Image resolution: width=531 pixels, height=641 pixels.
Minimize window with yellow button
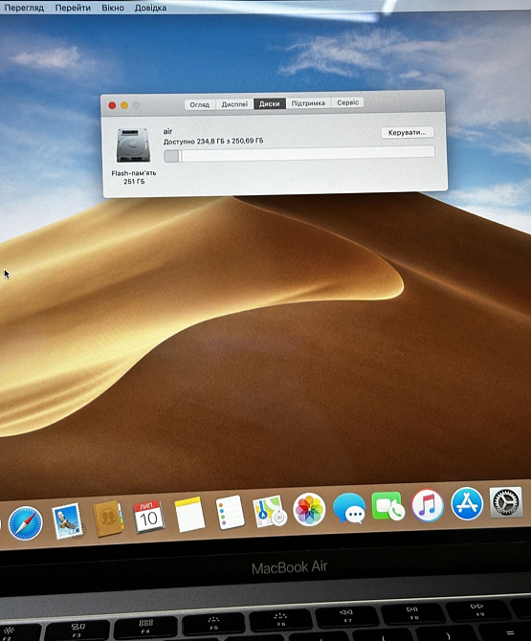[124, 105]
